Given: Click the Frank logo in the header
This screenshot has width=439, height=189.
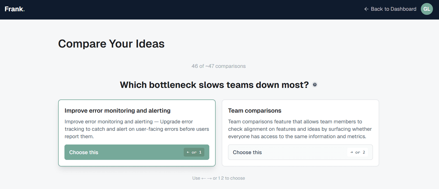Looking at the screenshot, I should pos(14,9).
